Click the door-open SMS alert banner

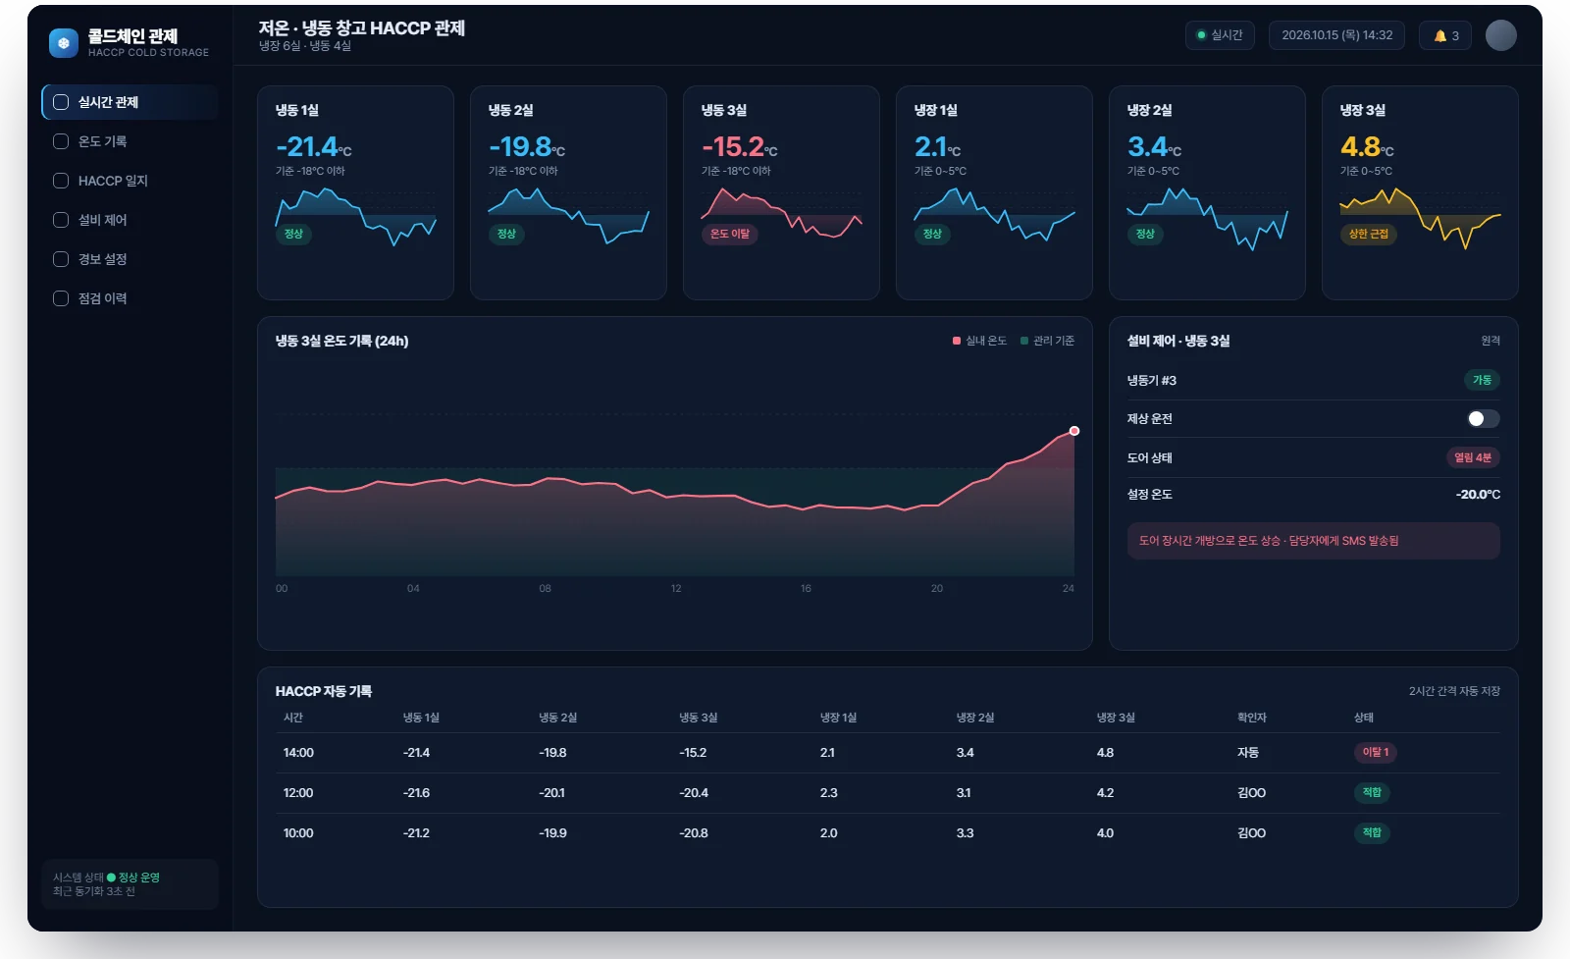click(x=1313, y=541)
